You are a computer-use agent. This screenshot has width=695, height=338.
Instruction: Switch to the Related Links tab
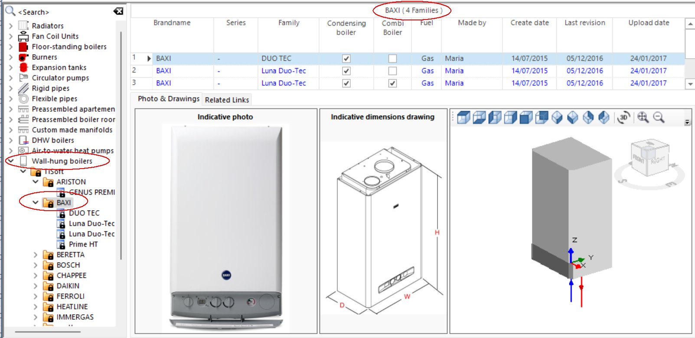(227, 100)
